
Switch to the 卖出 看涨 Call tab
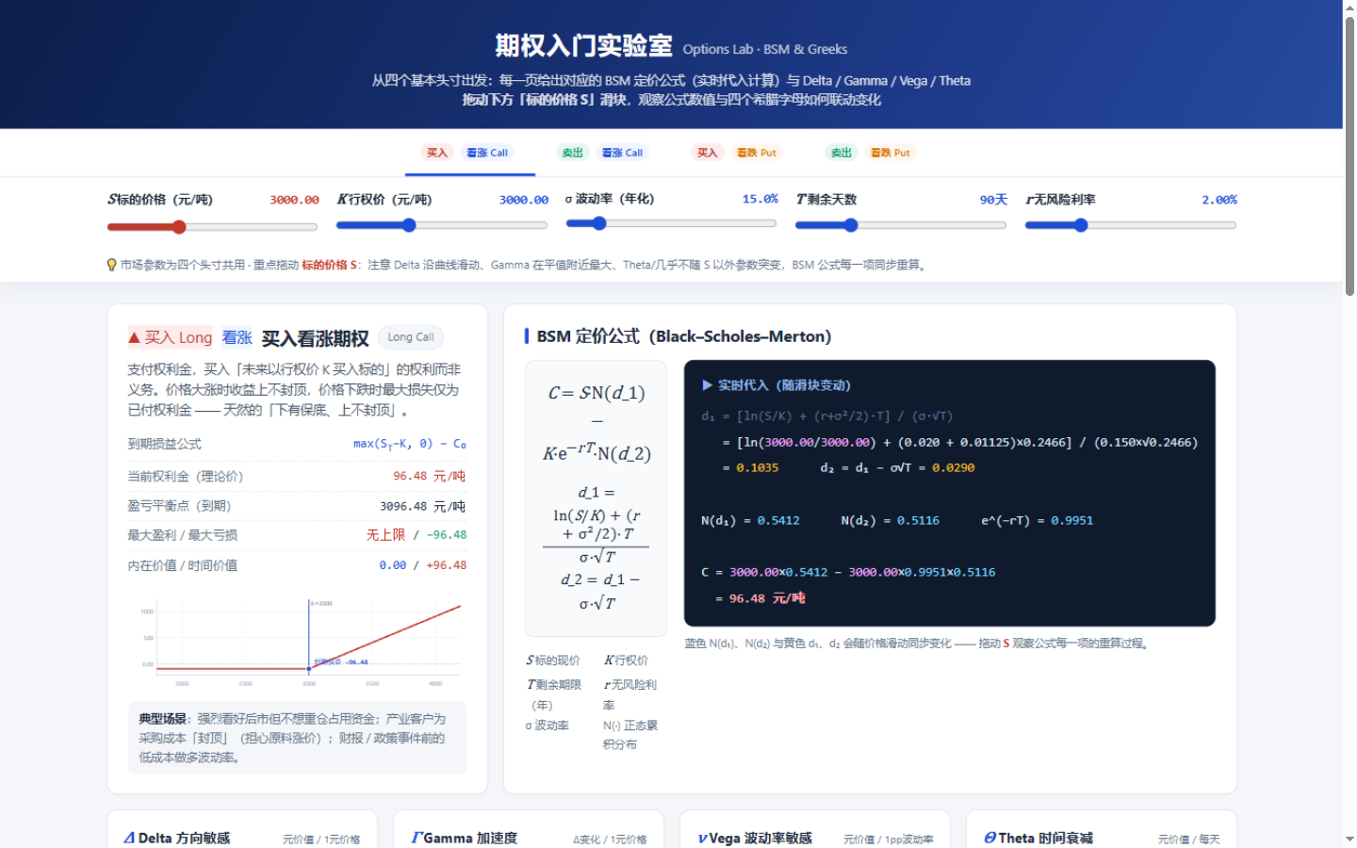604,153
